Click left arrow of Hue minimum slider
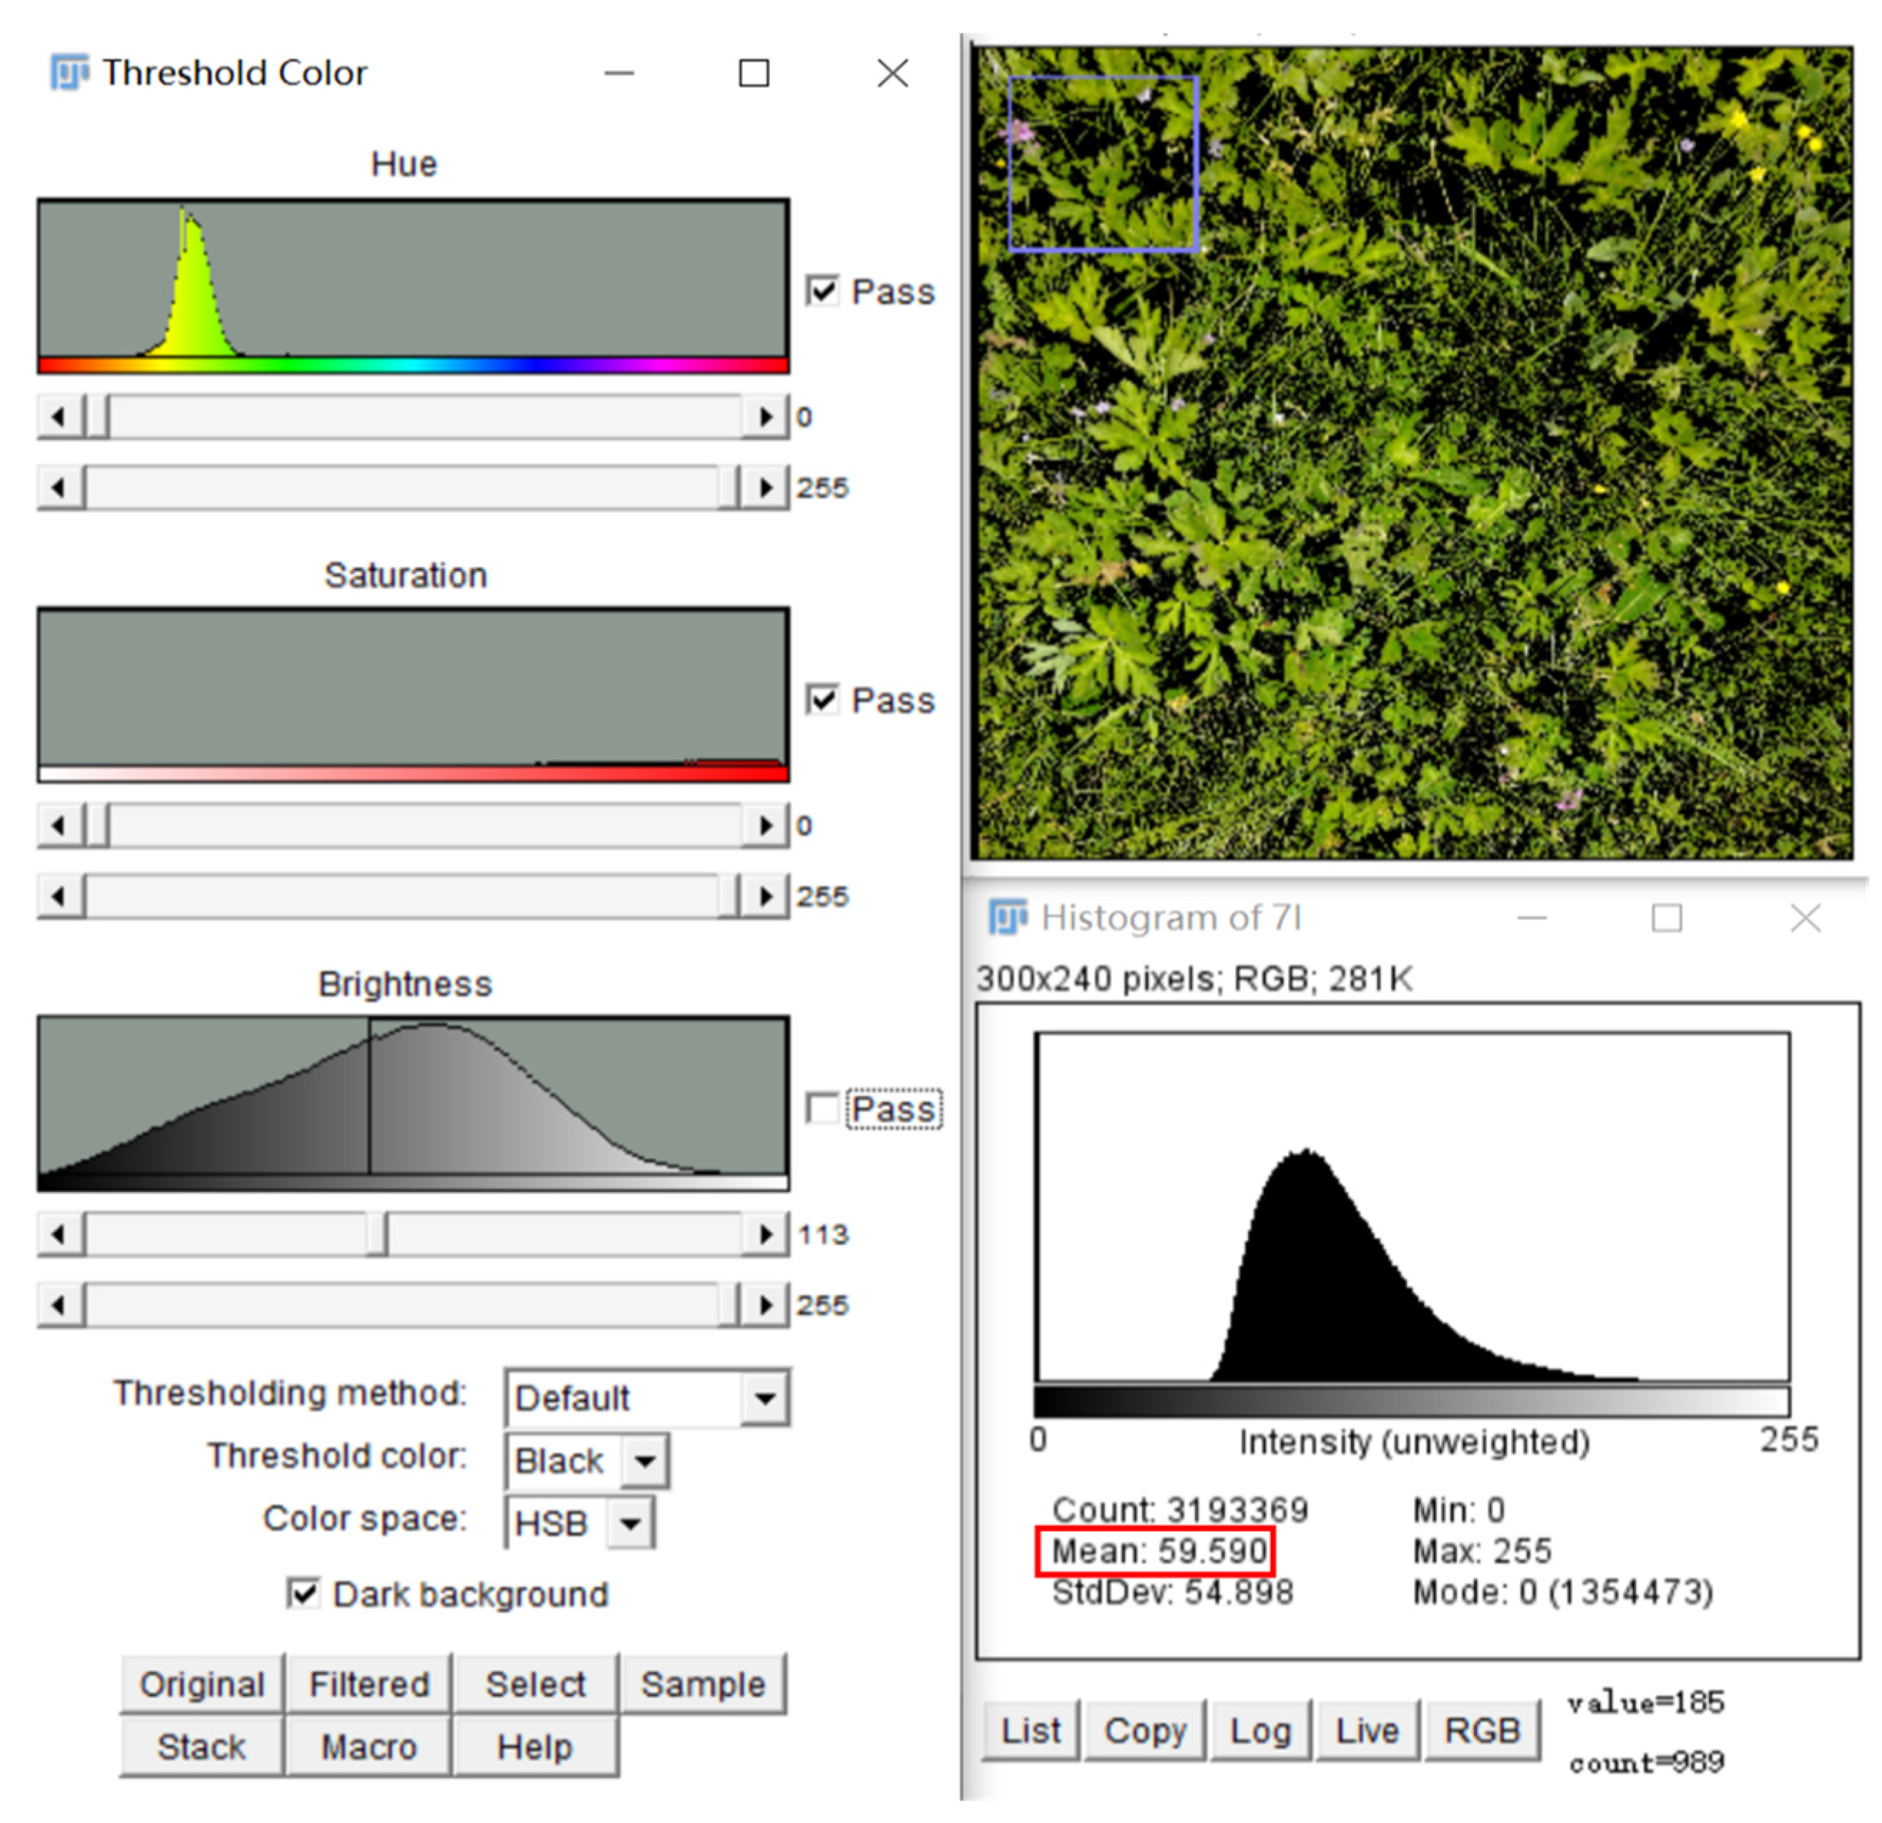 coord(59,416)
